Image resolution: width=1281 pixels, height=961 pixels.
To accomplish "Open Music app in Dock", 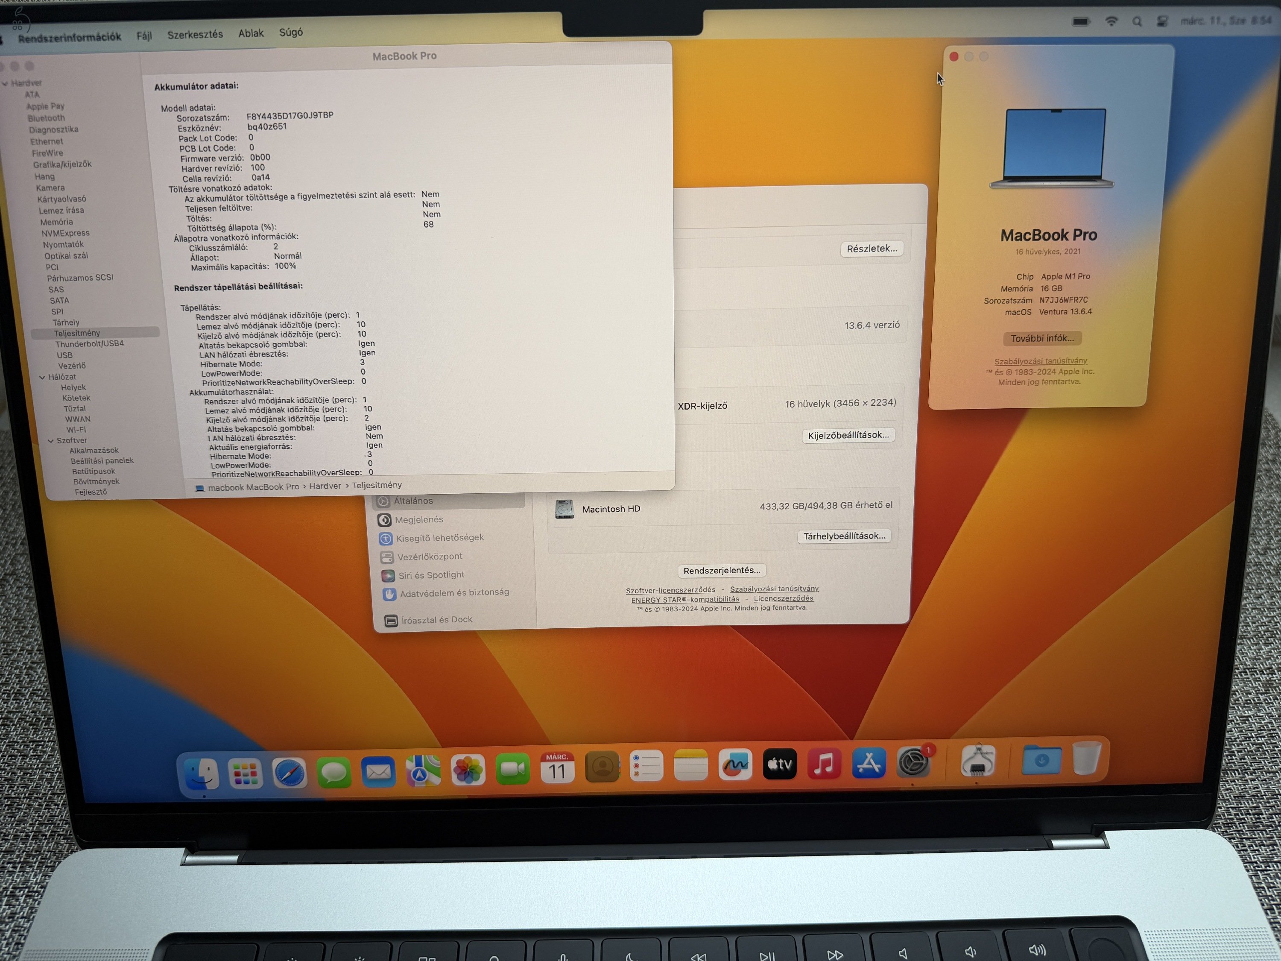I will 824,764.
